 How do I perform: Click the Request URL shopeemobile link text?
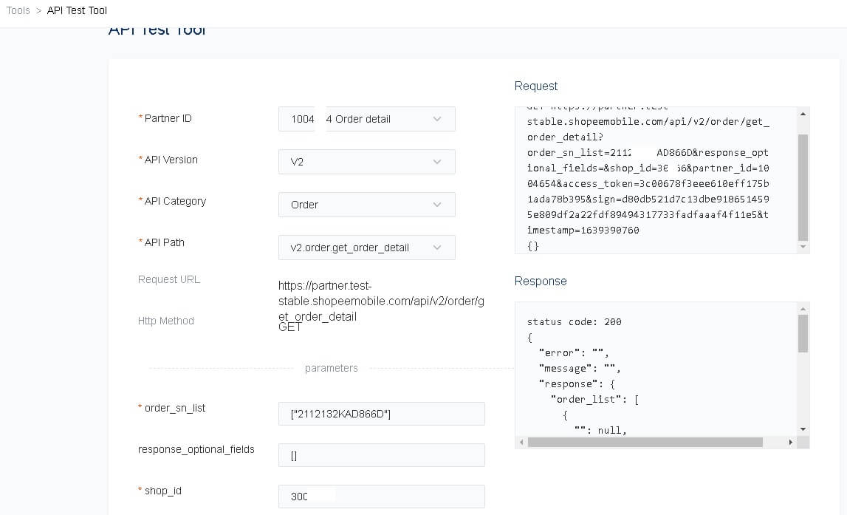(x=381, y=301)
